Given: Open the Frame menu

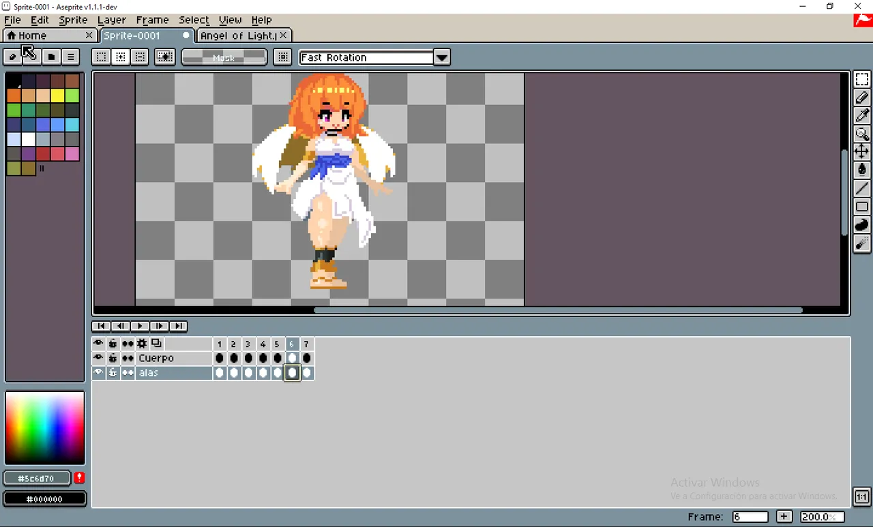Looking at the screenshot, I should (152, 20).
